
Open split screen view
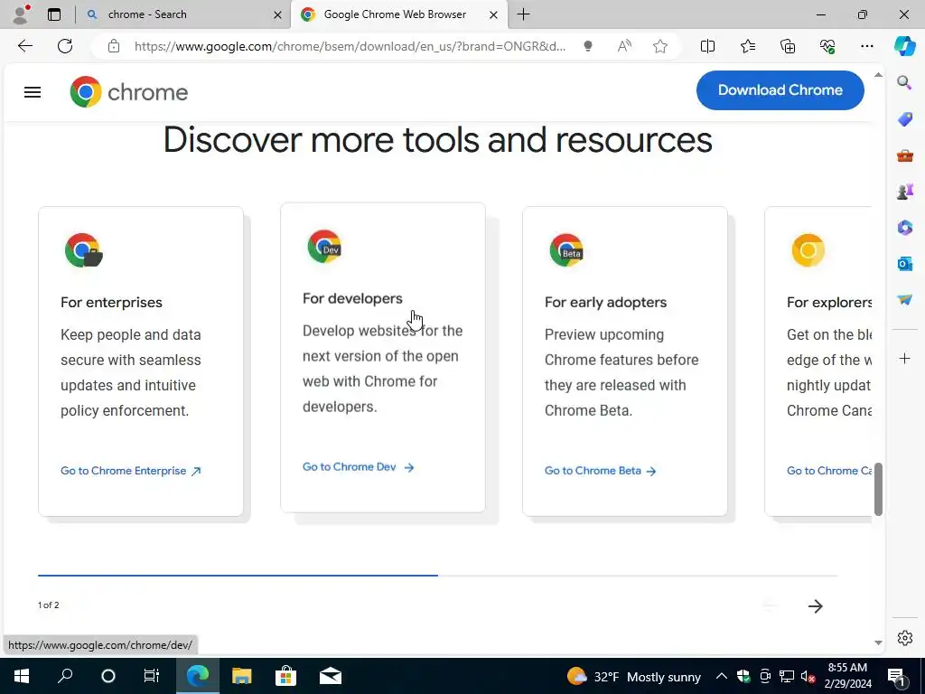pos(707,46)
